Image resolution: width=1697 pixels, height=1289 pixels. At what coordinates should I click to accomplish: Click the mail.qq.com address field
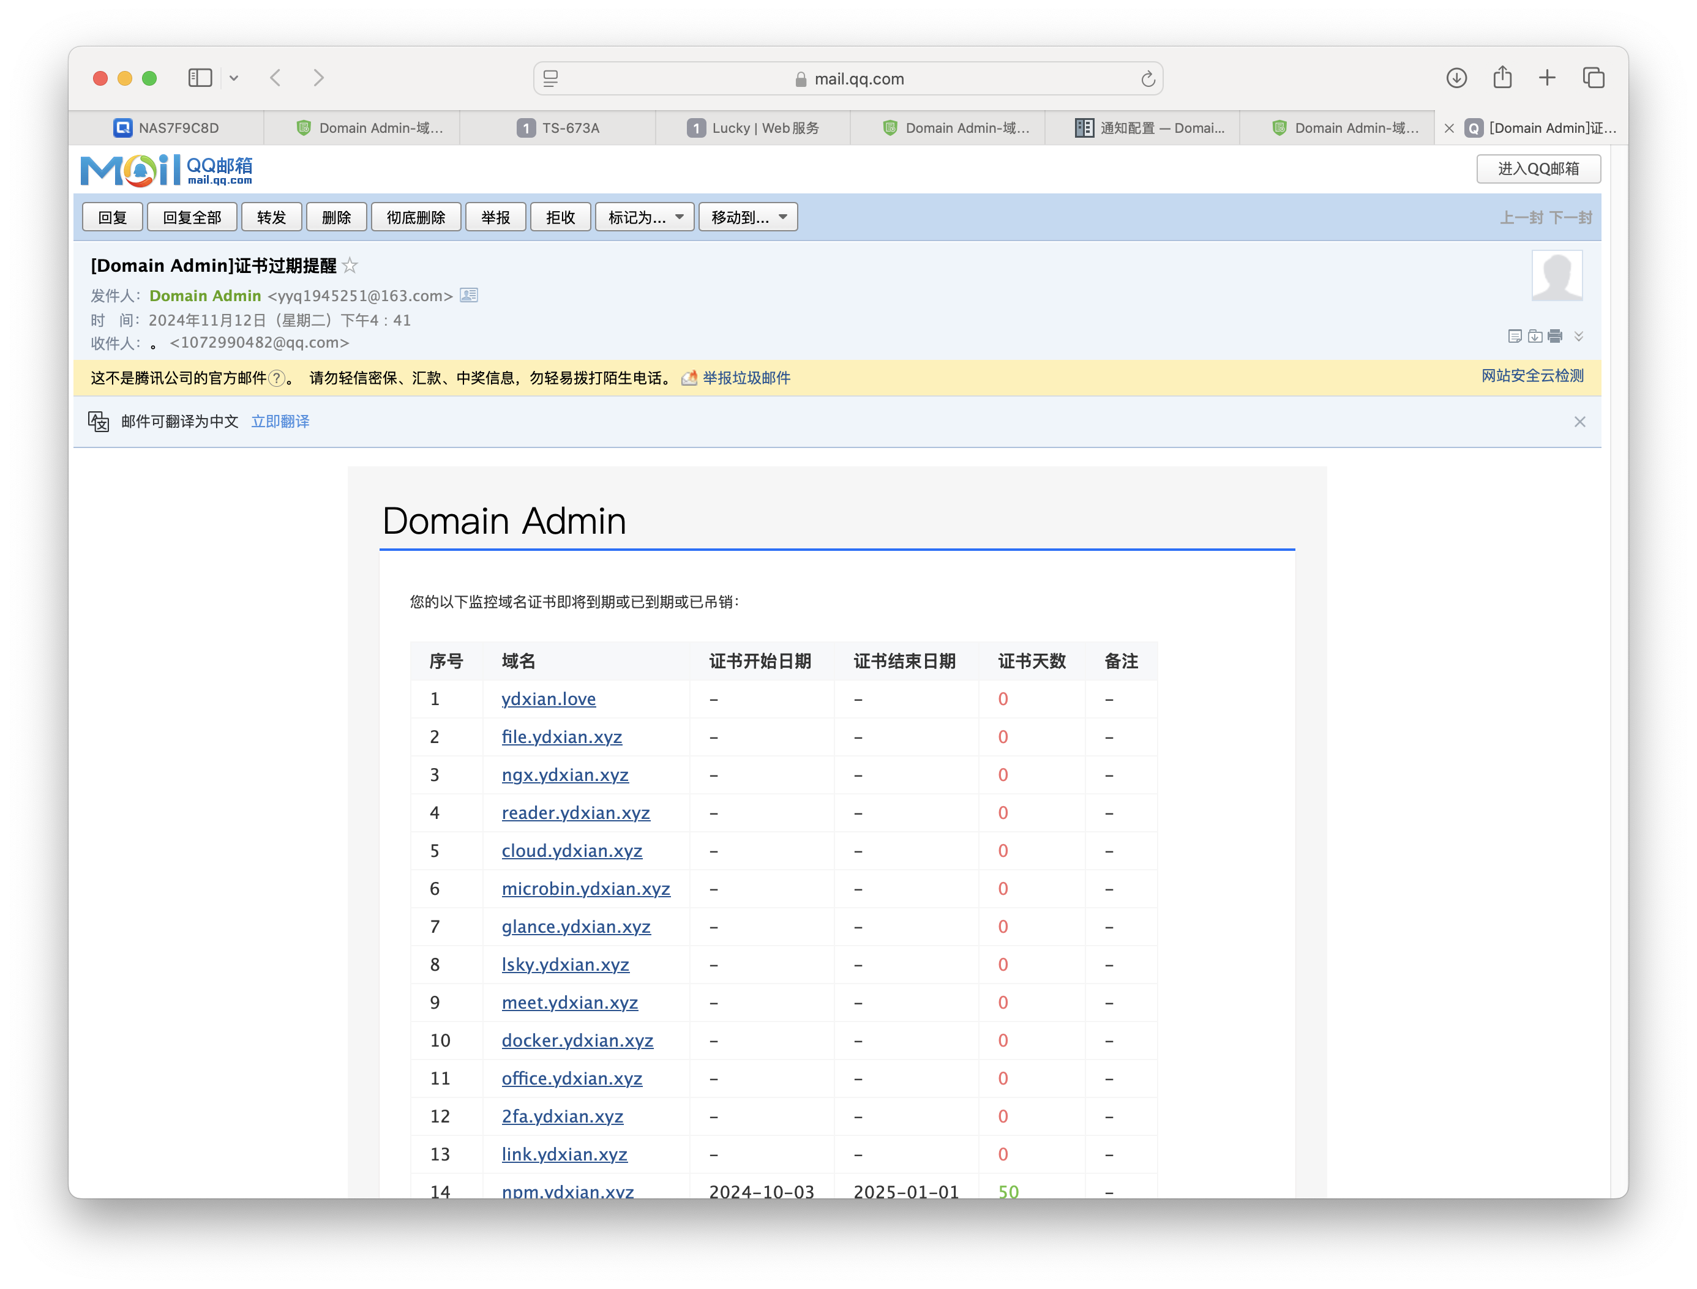tap(848, 78)
